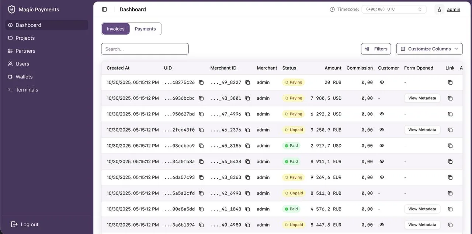Copy merchant ID ending 45_8156

coord(248,146)
